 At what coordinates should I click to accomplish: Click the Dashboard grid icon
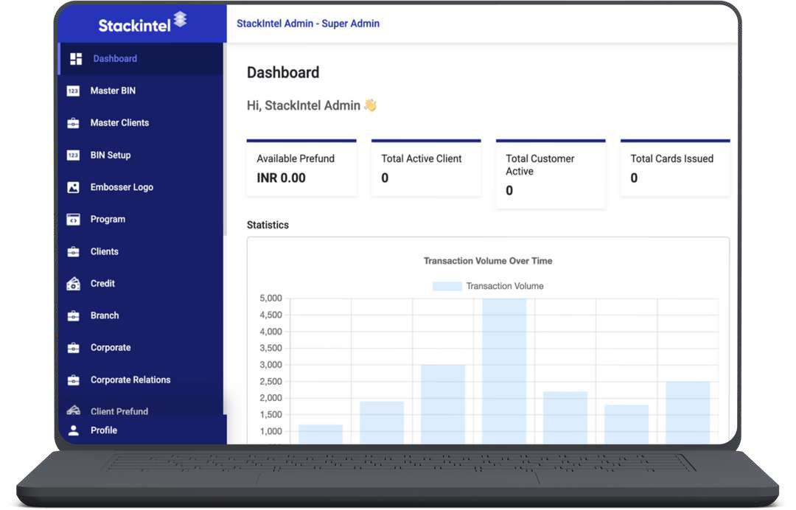(75, 58)
